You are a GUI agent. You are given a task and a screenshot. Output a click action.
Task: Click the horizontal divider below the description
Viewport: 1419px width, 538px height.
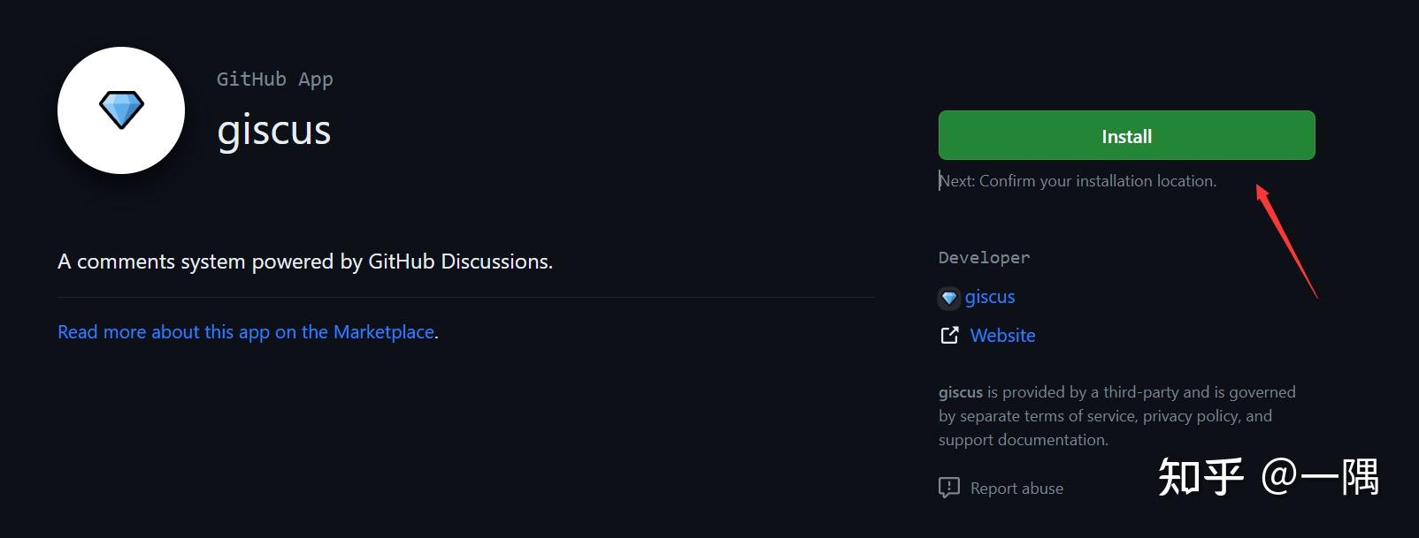click(x=466, y=298)
